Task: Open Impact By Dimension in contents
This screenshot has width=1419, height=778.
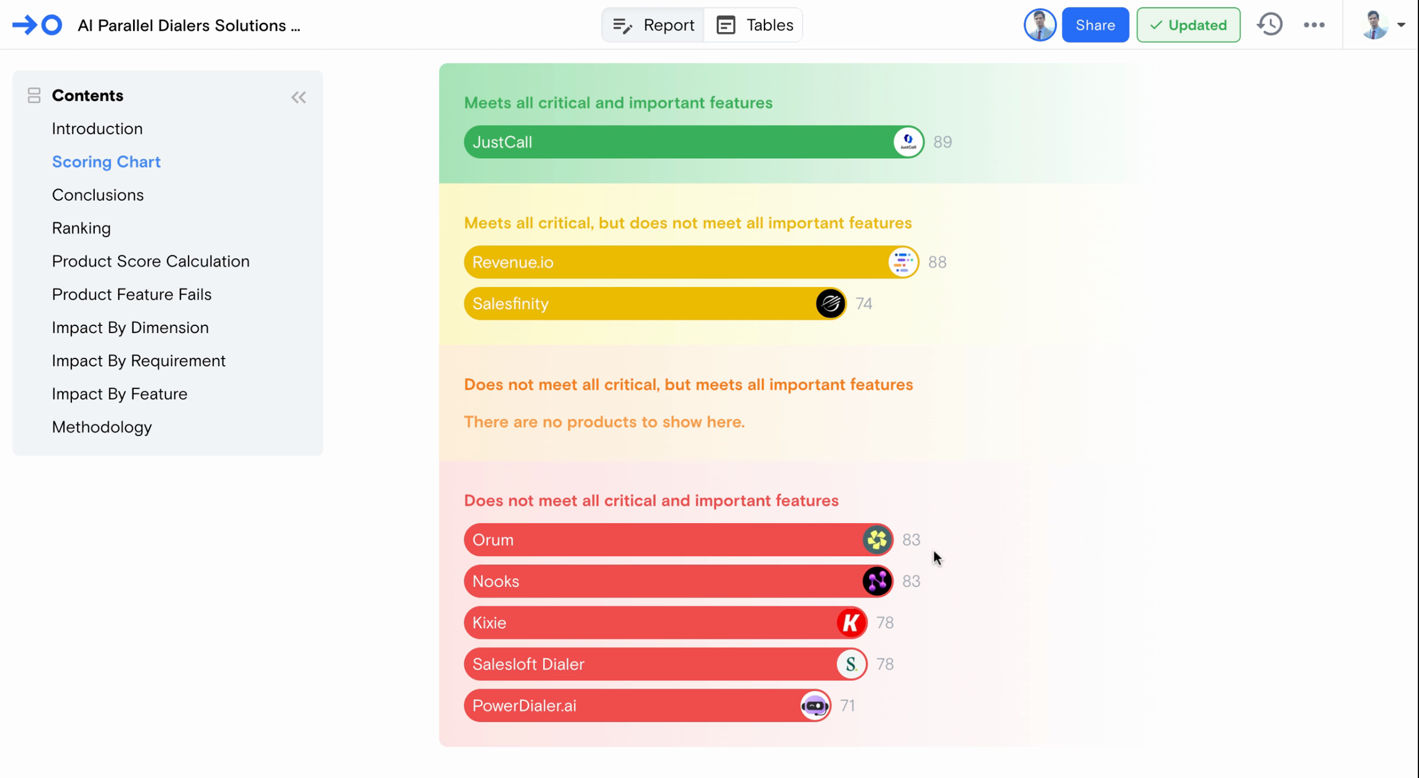Action: pyautogui.click(x=130, y=328)
